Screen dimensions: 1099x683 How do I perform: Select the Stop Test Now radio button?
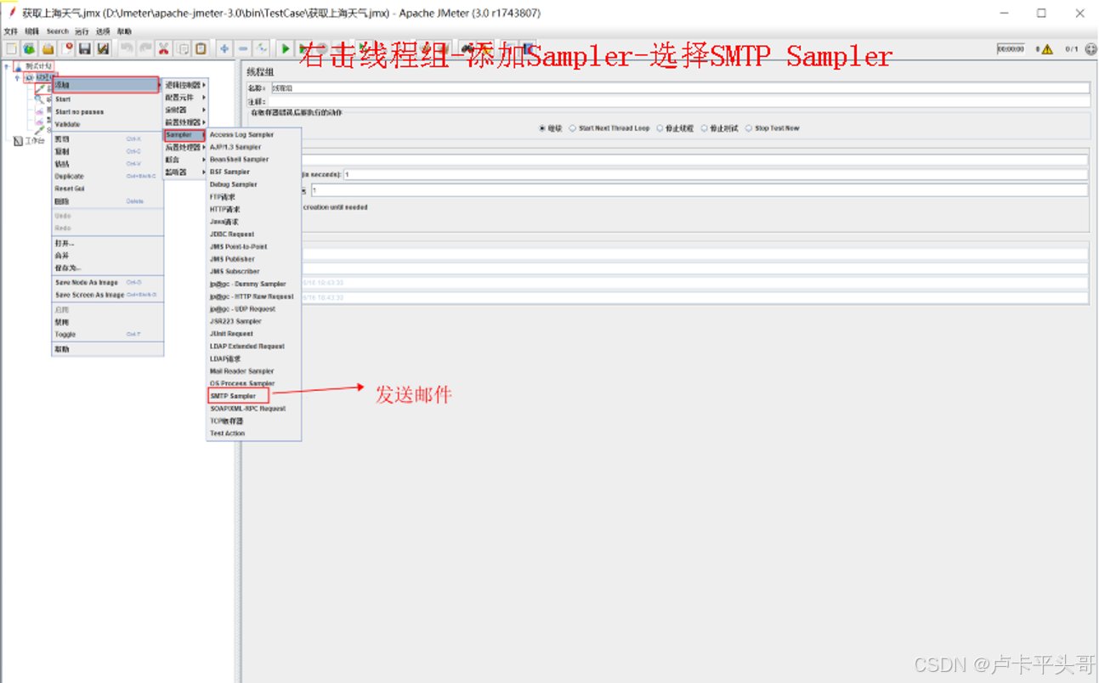point(749,128)
